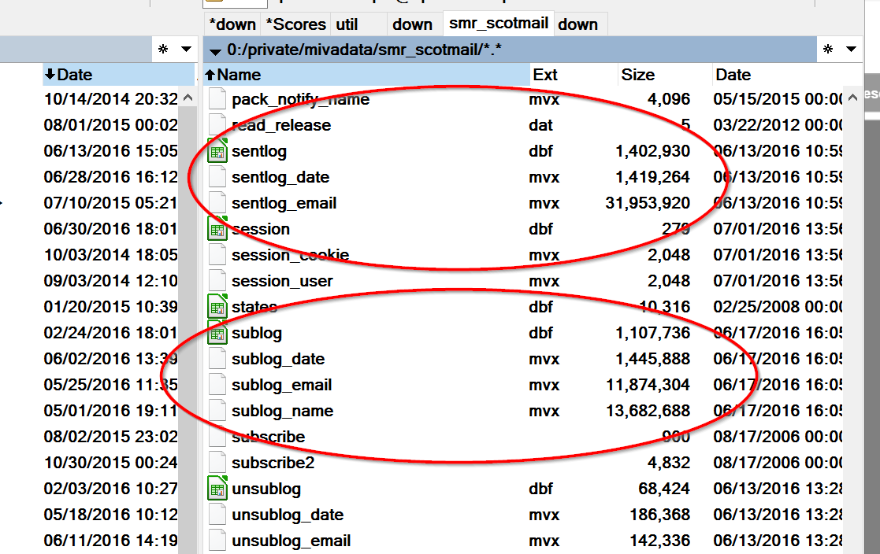Click the unsublog dbf file icon

(217, 489)
